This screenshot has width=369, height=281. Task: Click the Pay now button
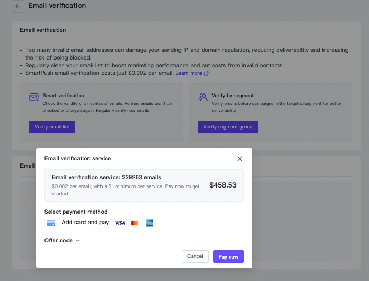pos(228,256)
